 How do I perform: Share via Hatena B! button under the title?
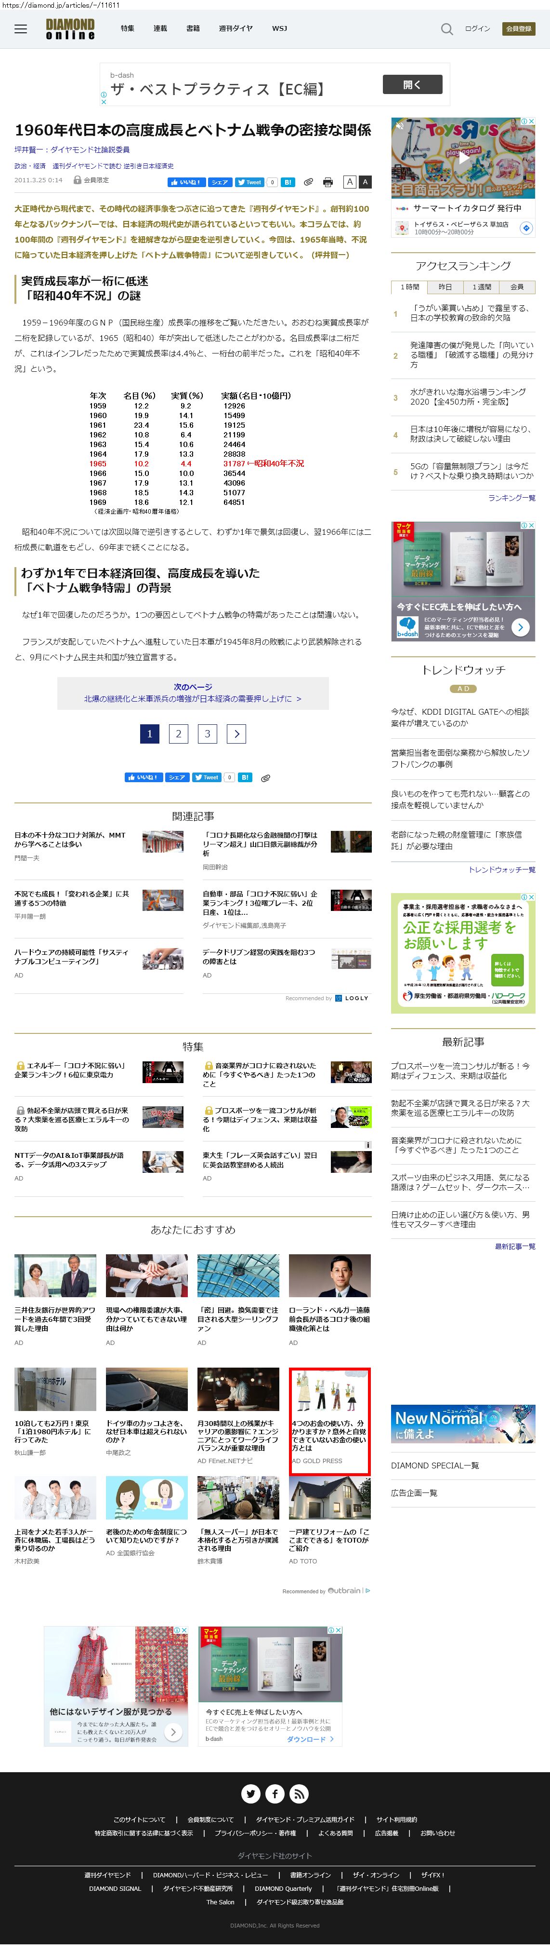pos(288,182)
